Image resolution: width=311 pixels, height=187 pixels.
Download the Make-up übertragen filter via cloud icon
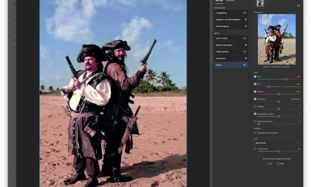[246, 45]
